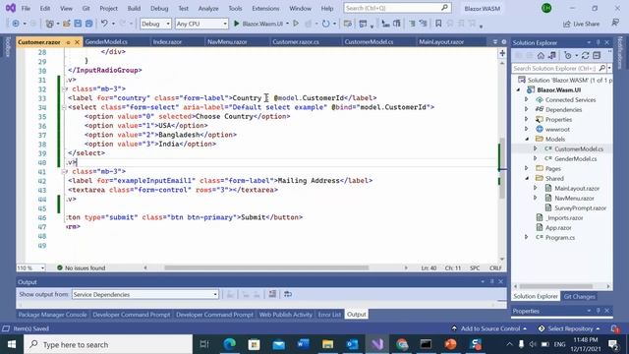
Task: Switch to the Package Manager Console tab
Action: click(x=52, y=315)
